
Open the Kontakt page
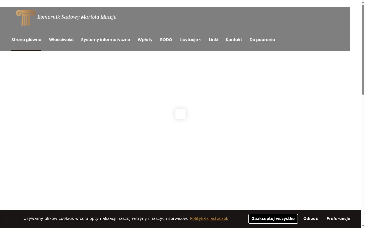(x=234, y=40)
